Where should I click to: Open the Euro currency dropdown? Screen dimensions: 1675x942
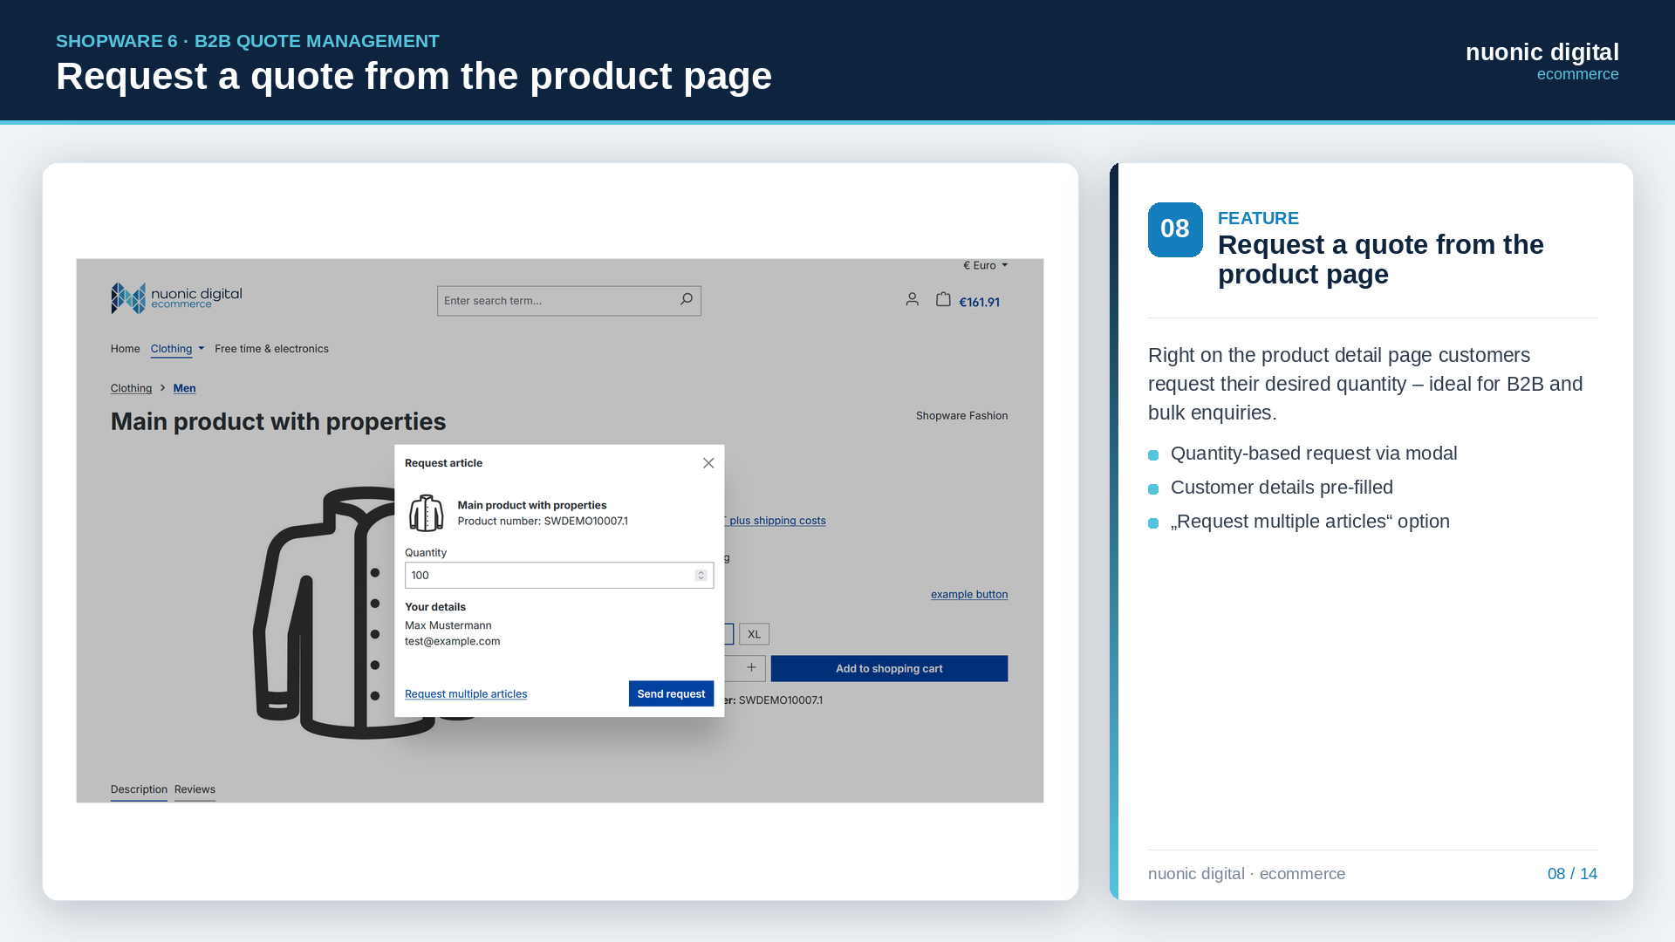coord(985,265)
